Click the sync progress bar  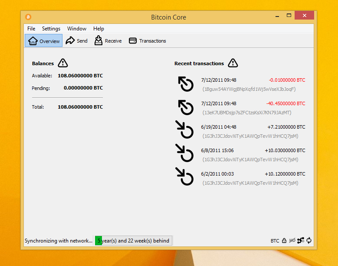point(134,240)
